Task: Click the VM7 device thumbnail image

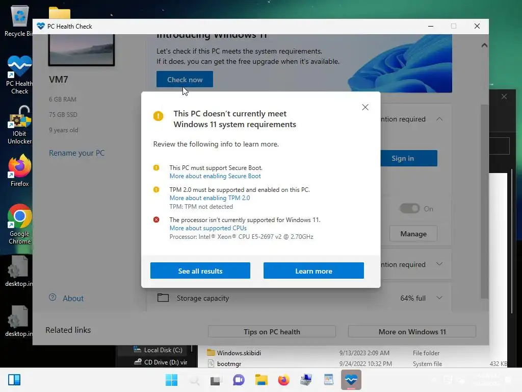Action: (82, 50)
